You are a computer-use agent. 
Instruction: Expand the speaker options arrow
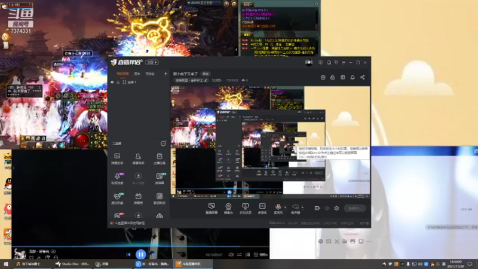coord(302,207)
